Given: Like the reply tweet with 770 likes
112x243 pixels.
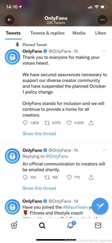Looking at the screenshot, I should click(69, 177).
